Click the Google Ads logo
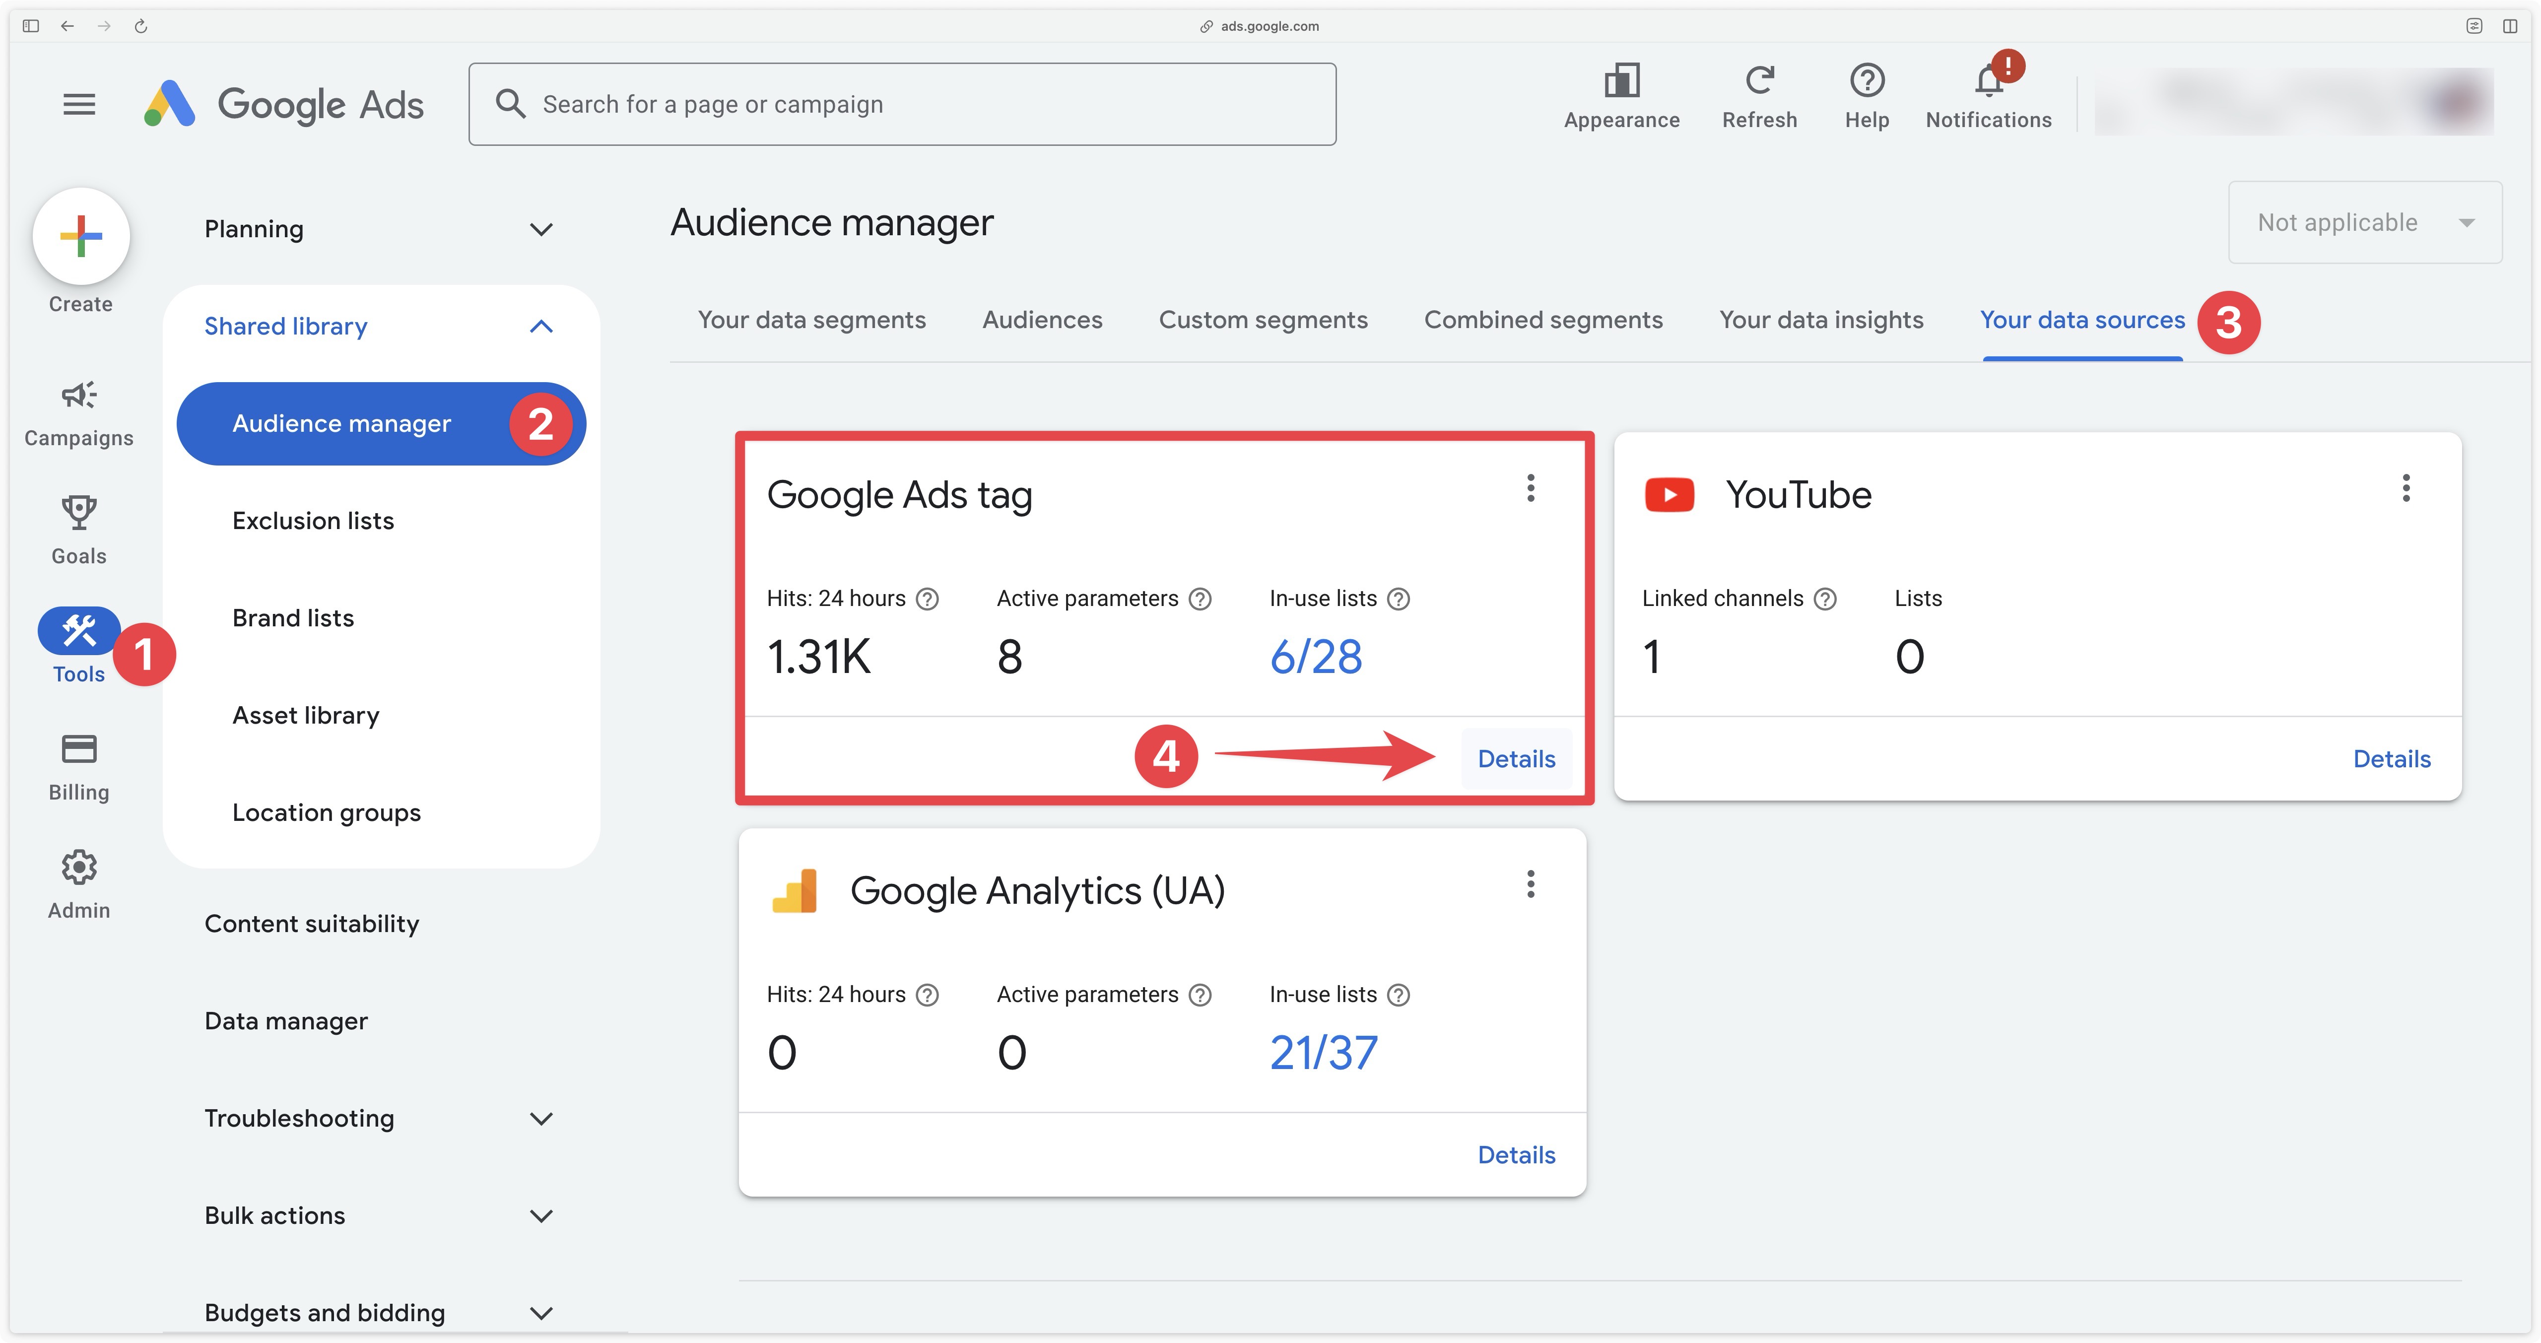 point(284,104)
